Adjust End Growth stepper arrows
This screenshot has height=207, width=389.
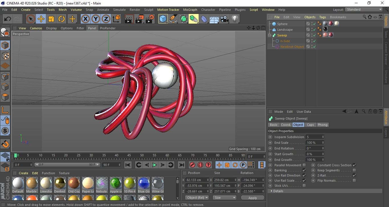323,160
